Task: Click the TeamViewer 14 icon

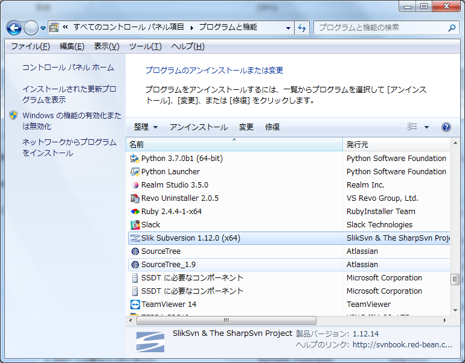Action: click(x=135, y=305)
